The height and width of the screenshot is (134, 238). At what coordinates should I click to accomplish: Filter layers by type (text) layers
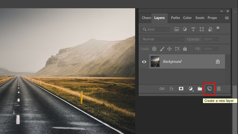coord(193,29)
